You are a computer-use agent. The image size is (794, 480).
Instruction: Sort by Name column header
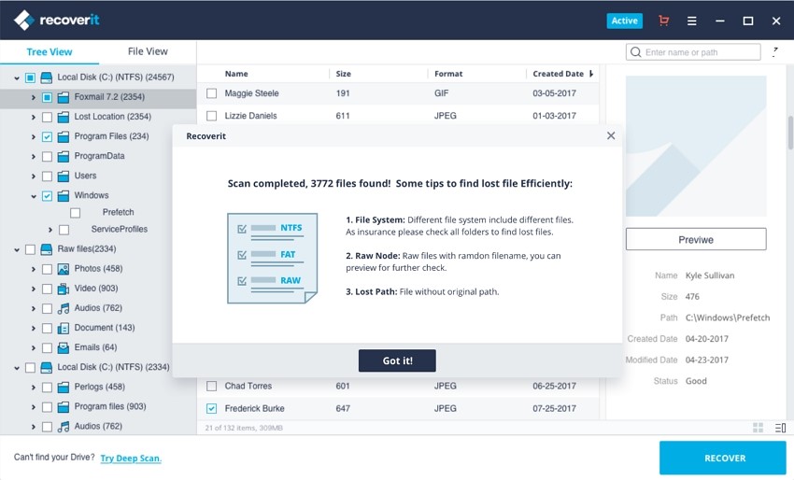click(x=236, y=74)
